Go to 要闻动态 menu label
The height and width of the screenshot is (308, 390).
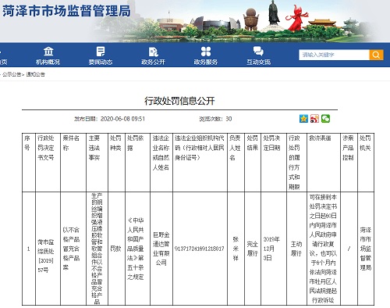pos(101,62)
